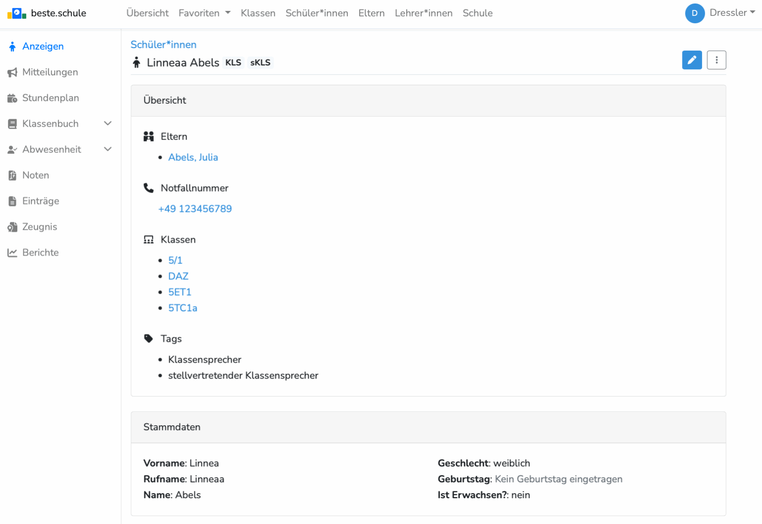Open the Favoriten dropdown menu
Screen dimensions: 762x524
(x=204, y=13)
